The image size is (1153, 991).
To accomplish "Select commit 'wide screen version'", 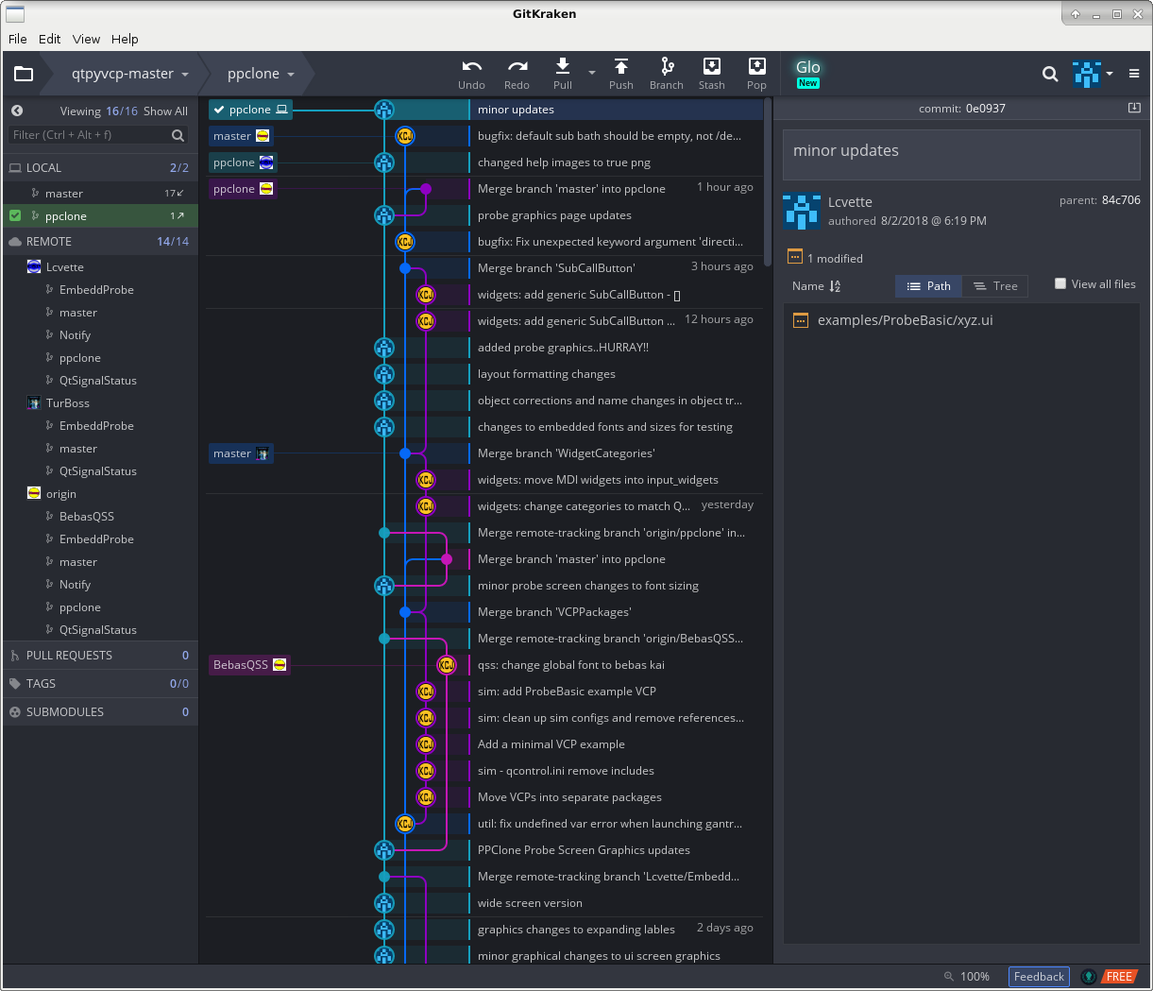I will click(x=530, y=903).
